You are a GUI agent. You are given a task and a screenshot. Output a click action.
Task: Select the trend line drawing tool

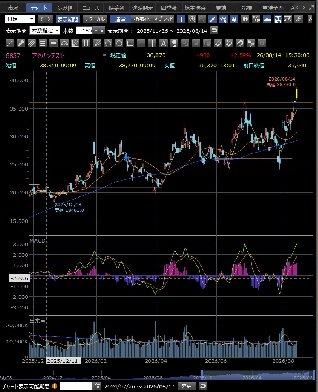click(10, 43)
